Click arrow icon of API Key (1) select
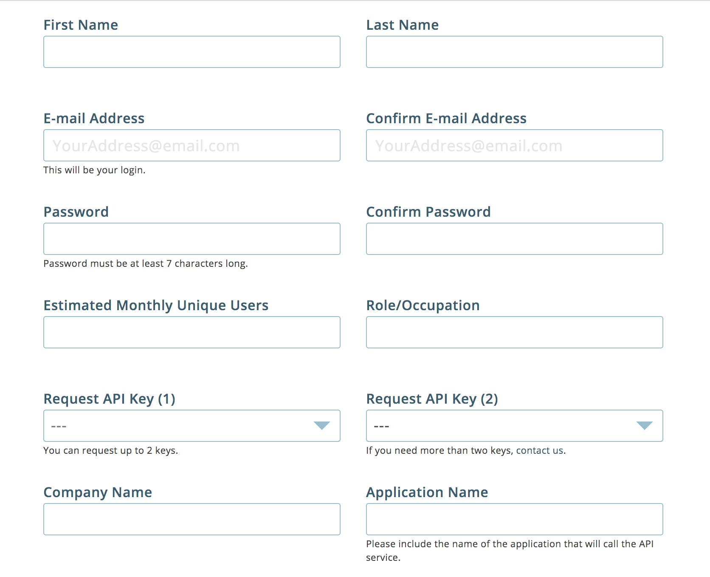The height and width of the screenshot is (577, 710). click(x=322, y=425)
